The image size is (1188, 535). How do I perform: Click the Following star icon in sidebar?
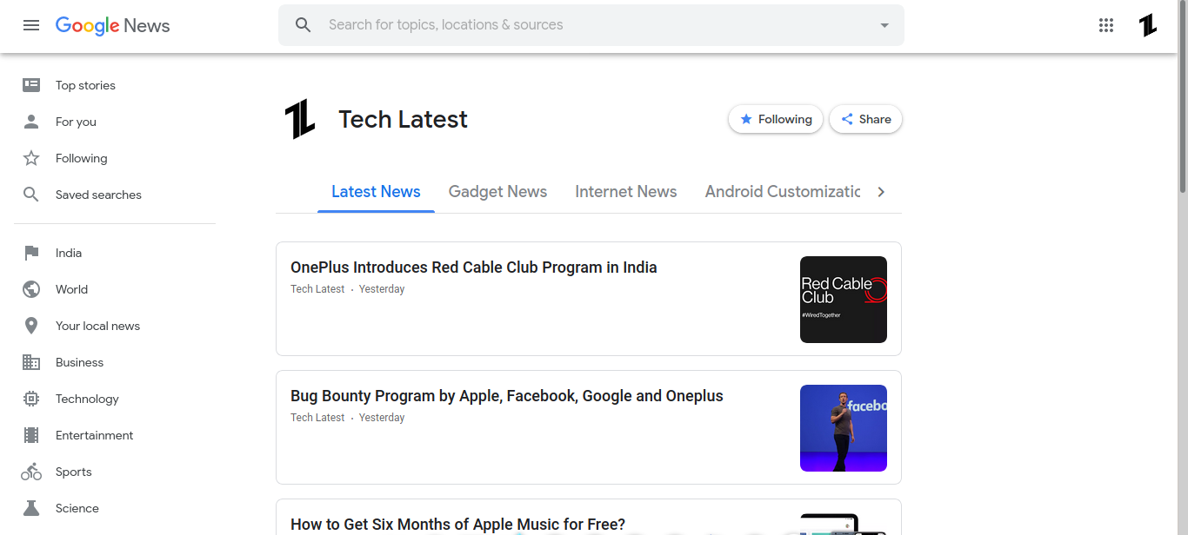coord(31,158)
